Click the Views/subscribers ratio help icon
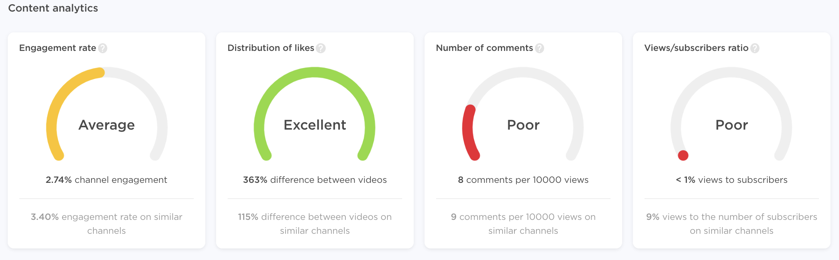This screenshot has width=839, height=260. [x=755, y=48]
